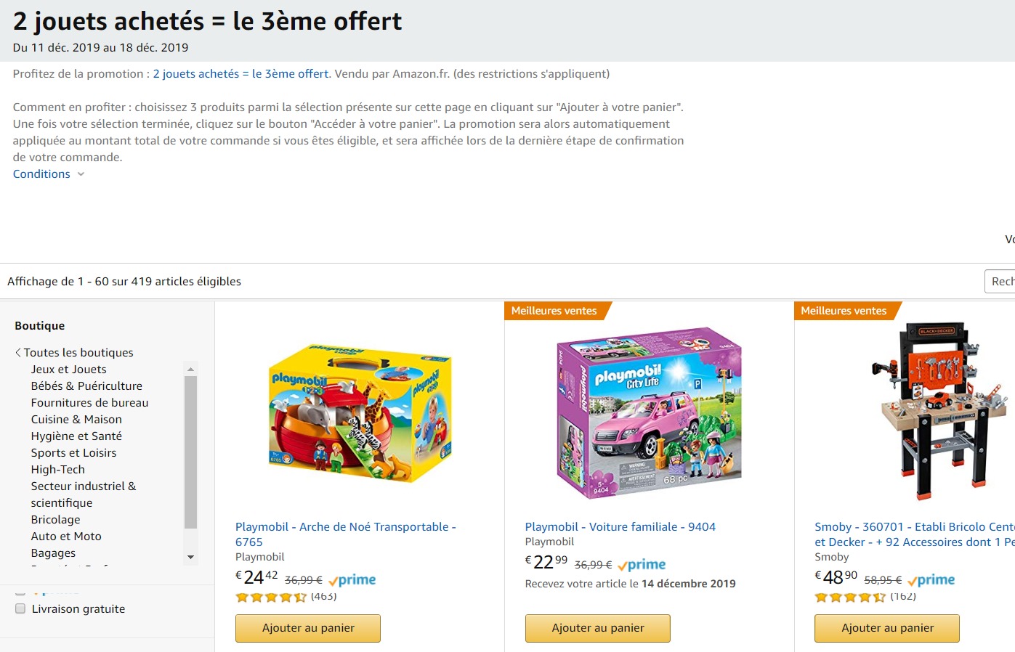Click the star rating for Arche de Noé
The width and height of the screenshot is (1015, 652).
(x=270, y=597)
